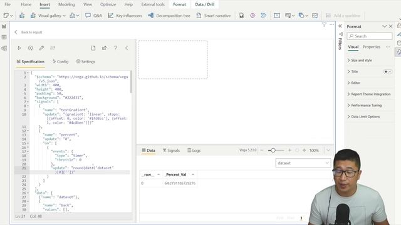Open the External tools ribbon tab
Screen dimensions: 401x225
(153, 4)
